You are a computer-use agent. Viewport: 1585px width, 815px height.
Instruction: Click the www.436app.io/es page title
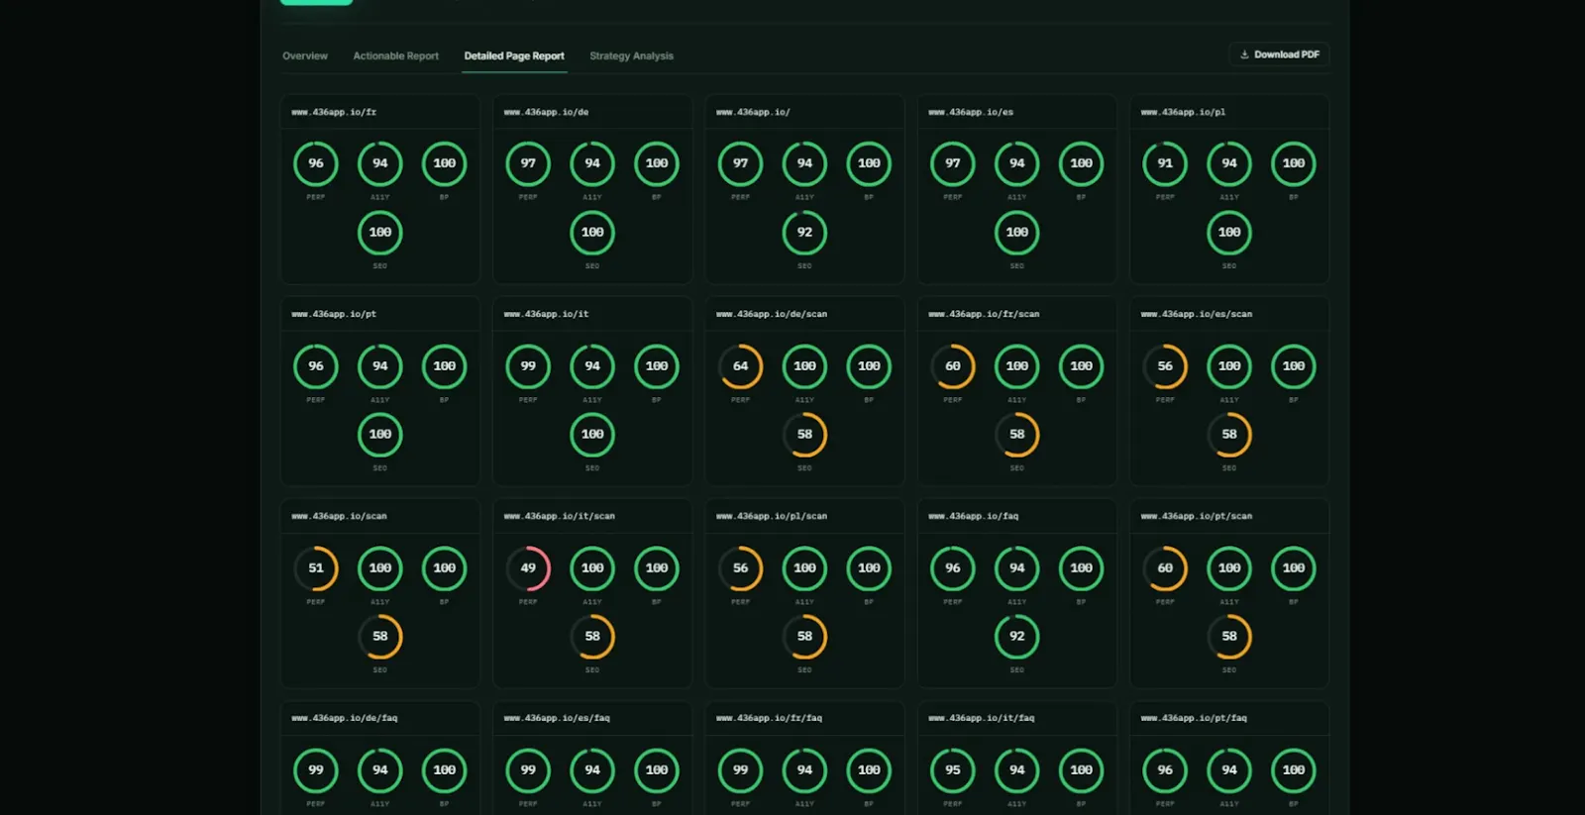coord(971,112)
